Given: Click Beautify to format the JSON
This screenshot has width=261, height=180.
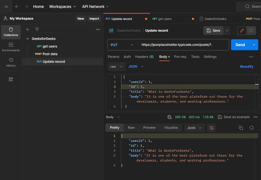Looking at the screenshot, I should pos(246,66).
